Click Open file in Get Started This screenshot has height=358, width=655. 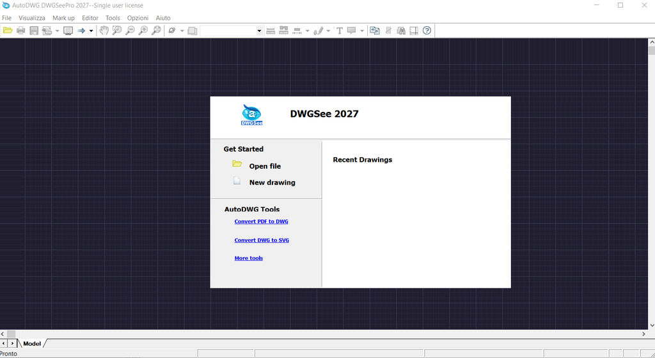tap(265, 166)
